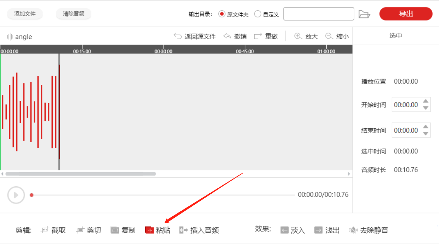Viewport: 439px width, 246px height.
Task: Click the 00:15.00 timeline mark
Action: pyautogui.click(x=82, y=51)
